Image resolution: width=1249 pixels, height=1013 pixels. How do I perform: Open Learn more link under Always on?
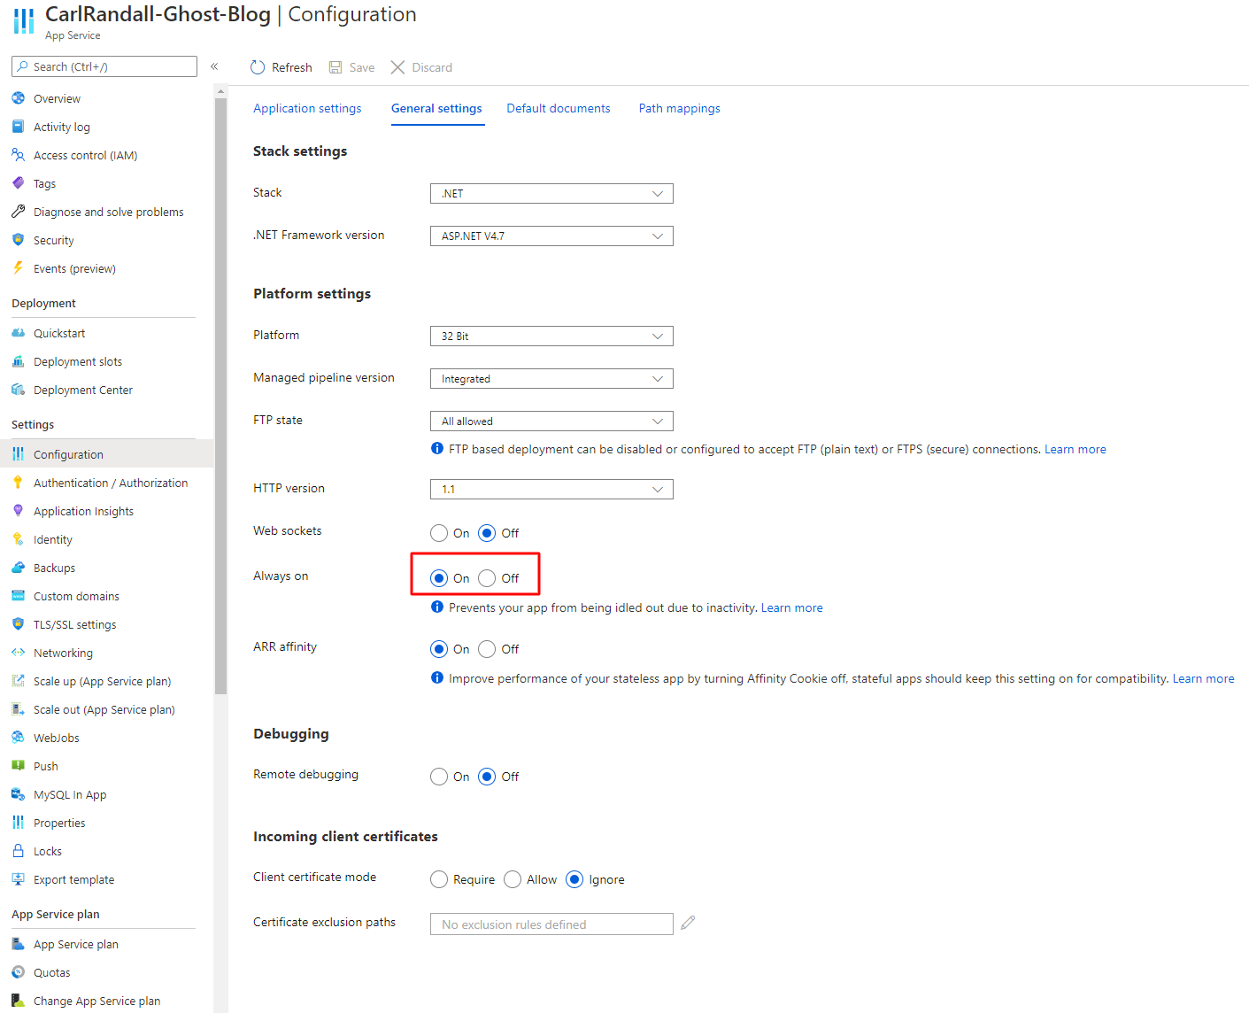click(792, 607)
